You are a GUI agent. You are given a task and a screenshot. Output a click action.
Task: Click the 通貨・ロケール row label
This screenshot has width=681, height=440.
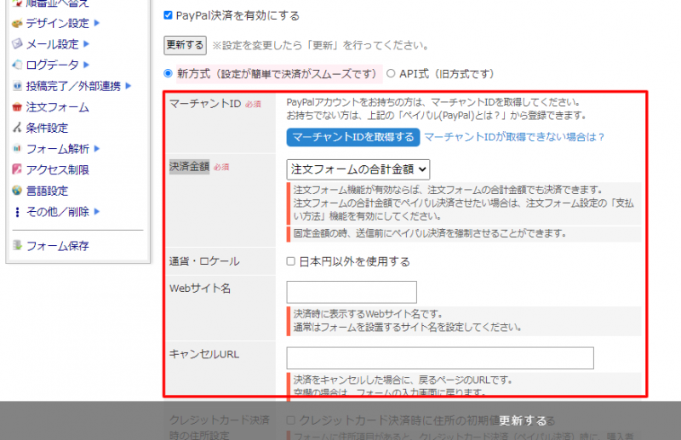pos(204,261)
